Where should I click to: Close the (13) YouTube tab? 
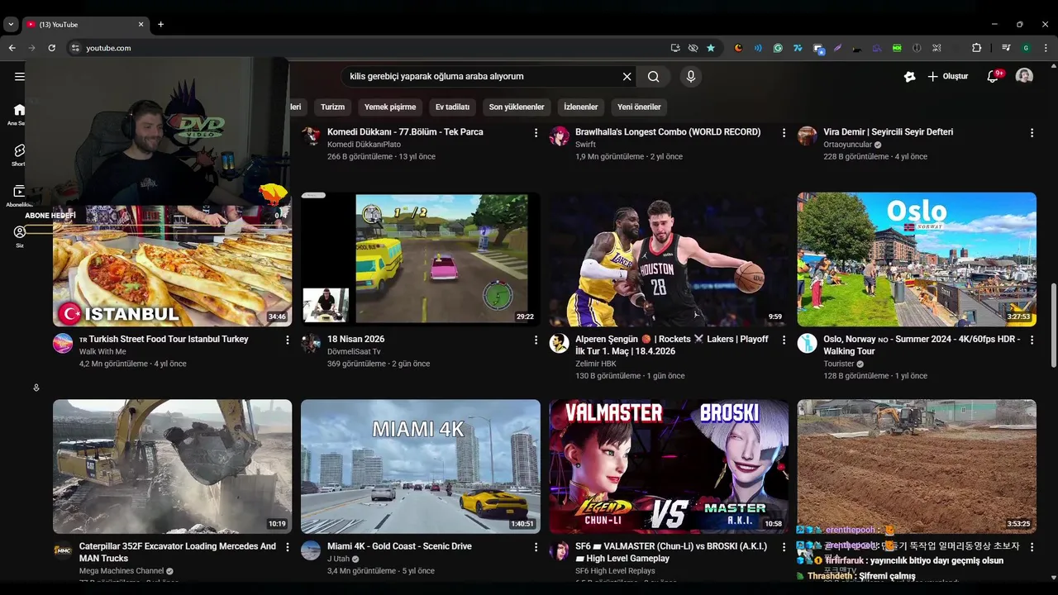coord(141,24)
